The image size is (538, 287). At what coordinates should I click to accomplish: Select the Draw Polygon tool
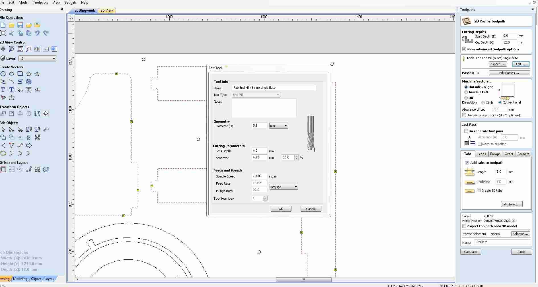tap(28, 74)
